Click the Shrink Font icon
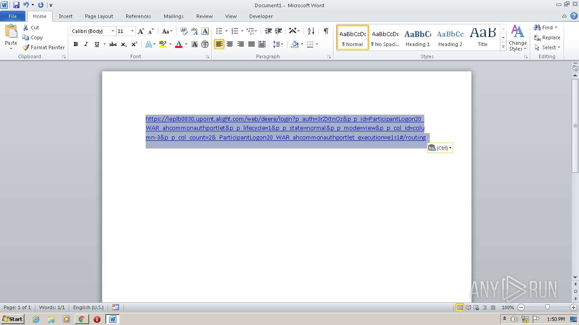Viewport: 579px width, 325px height. [x=151, y=31]
